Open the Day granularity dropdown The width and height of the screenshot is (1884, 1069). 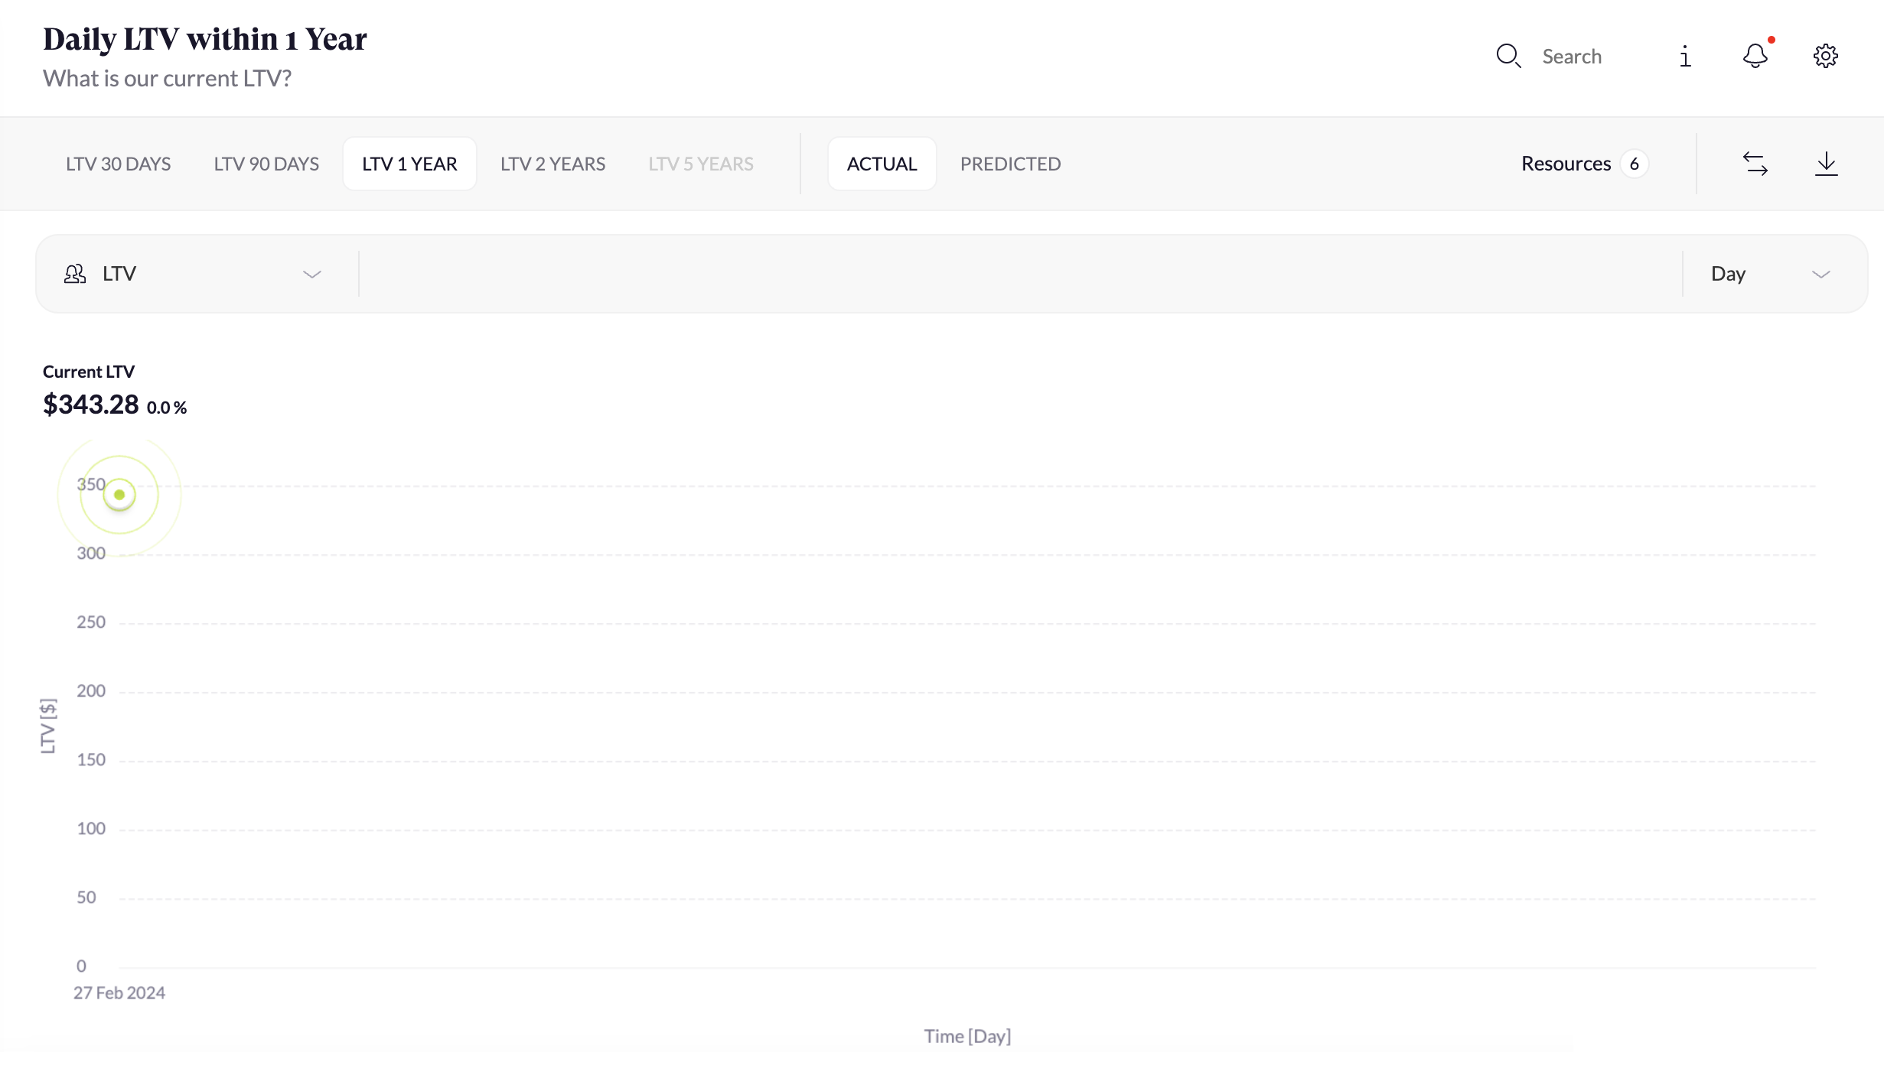coord(1822,274)
